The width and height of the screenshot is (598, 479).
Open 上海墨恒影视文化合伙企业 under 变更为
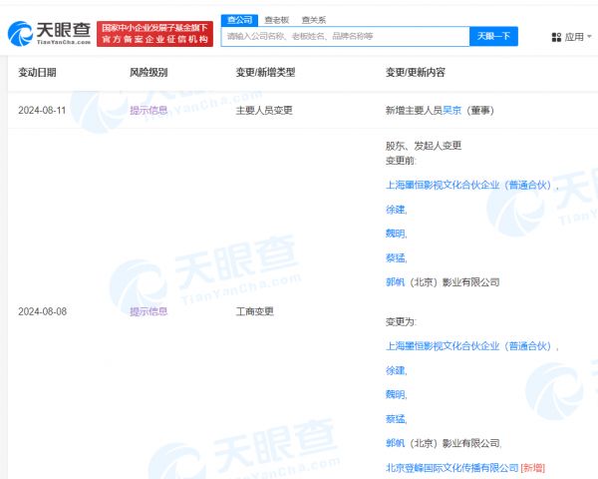(x=469, y=346)
